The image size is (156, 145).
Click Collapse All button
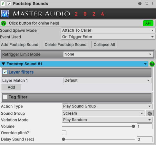point(104,45)
